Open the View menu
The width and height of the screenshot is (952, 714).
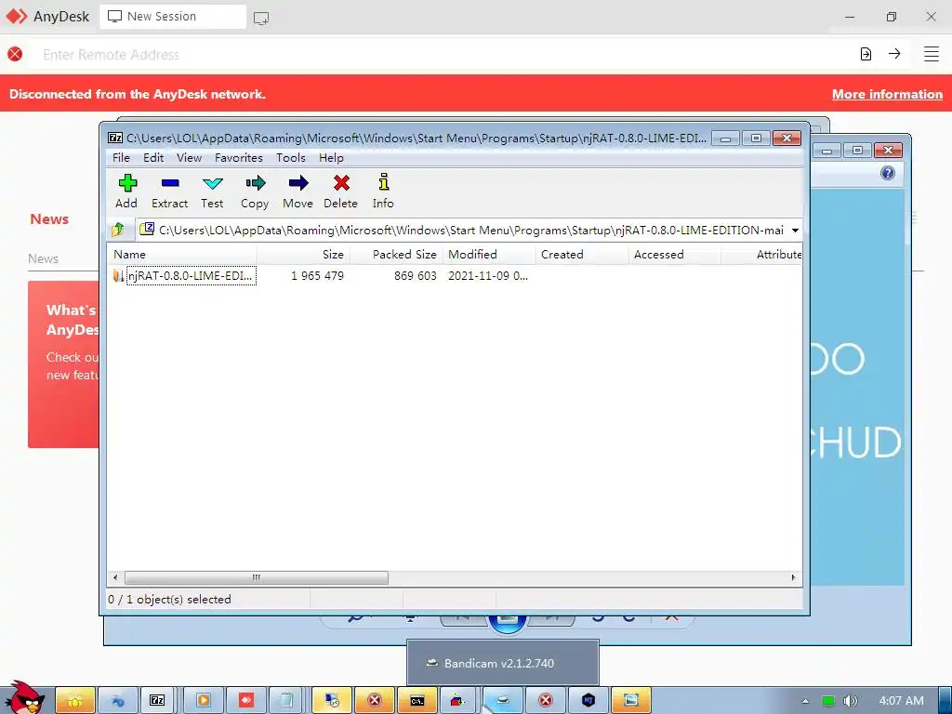(x=189, y=158)
